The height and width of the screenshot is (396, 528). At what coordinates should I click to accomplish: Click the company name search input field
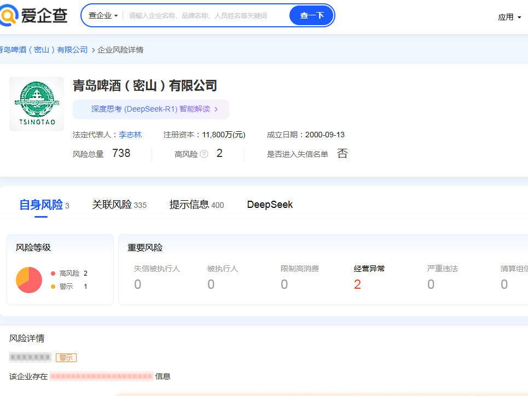click(x=205, y=15)
